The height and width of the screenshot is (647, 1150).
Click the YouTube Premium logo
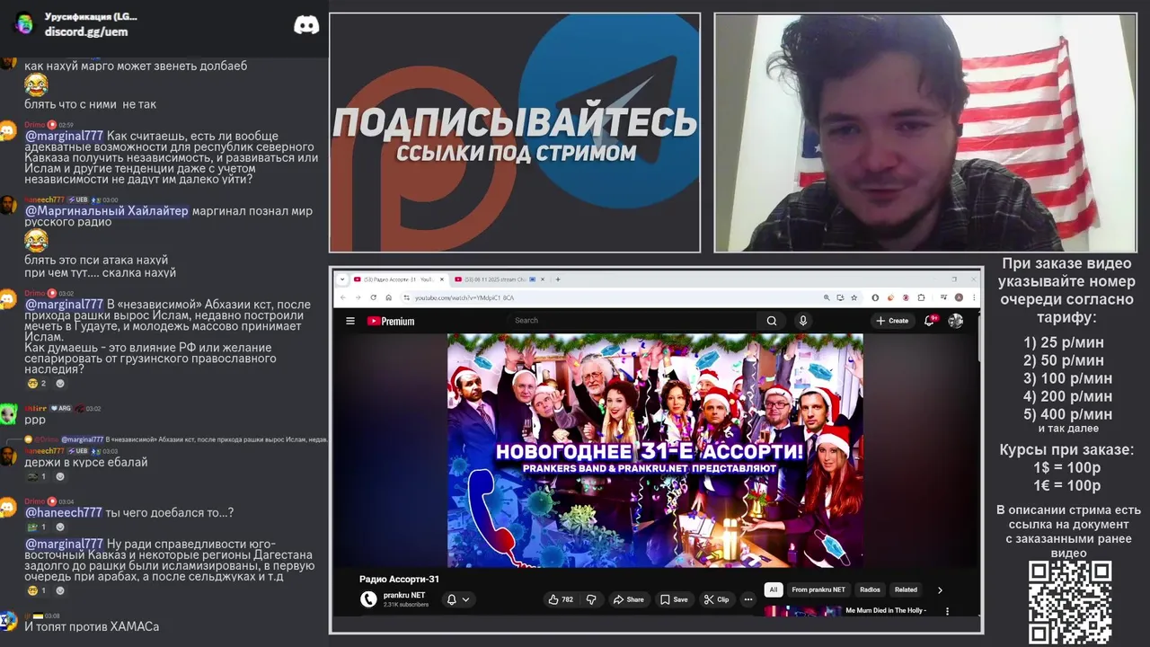tap(391, 321)
